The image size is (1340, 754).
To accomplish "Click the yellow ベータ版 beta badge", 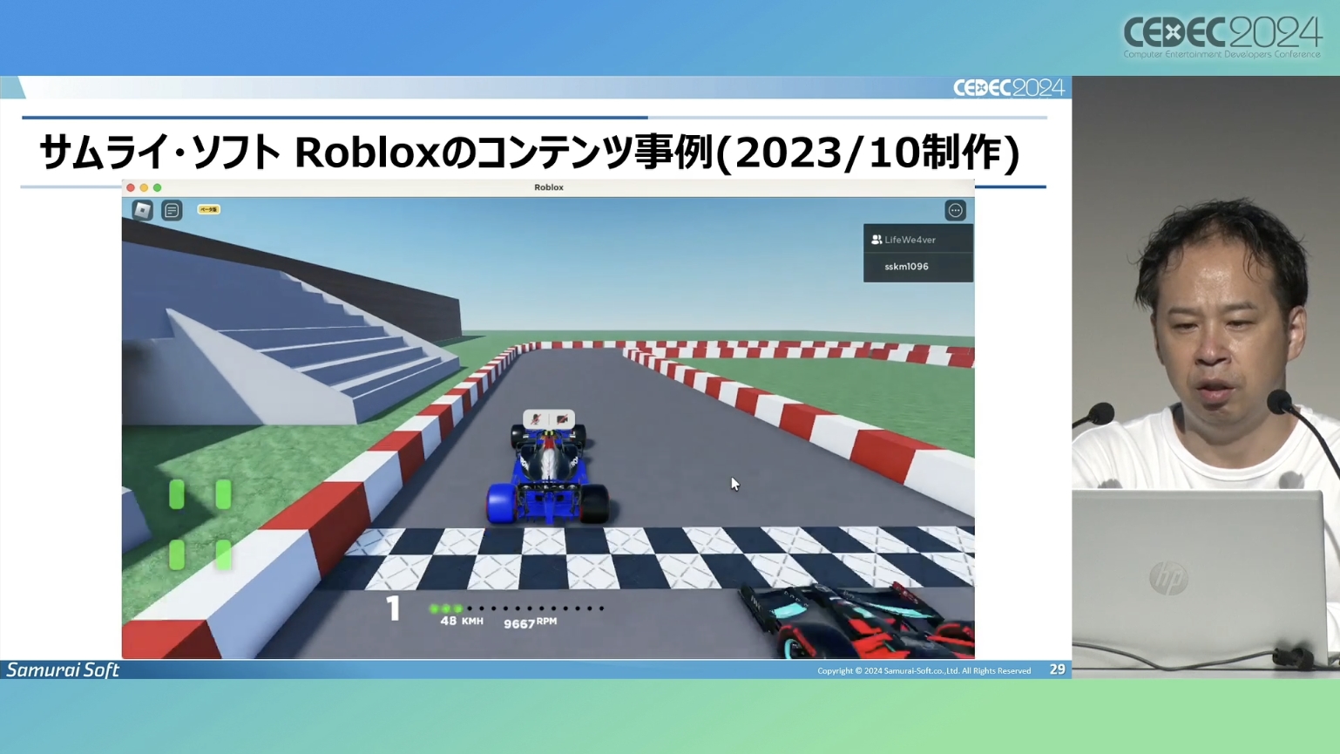I will [208, 209].
